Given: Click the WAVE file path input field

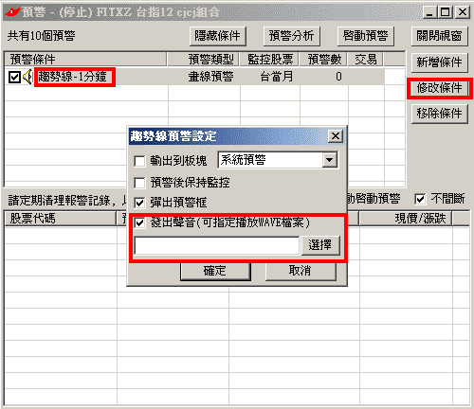Looking at the screenshot, I should click(x=217, y=245).
